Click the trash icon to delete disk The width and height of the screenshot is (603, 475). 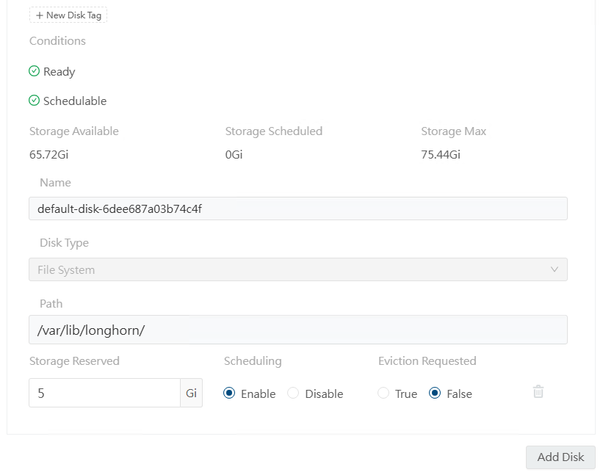coord(538,391)
